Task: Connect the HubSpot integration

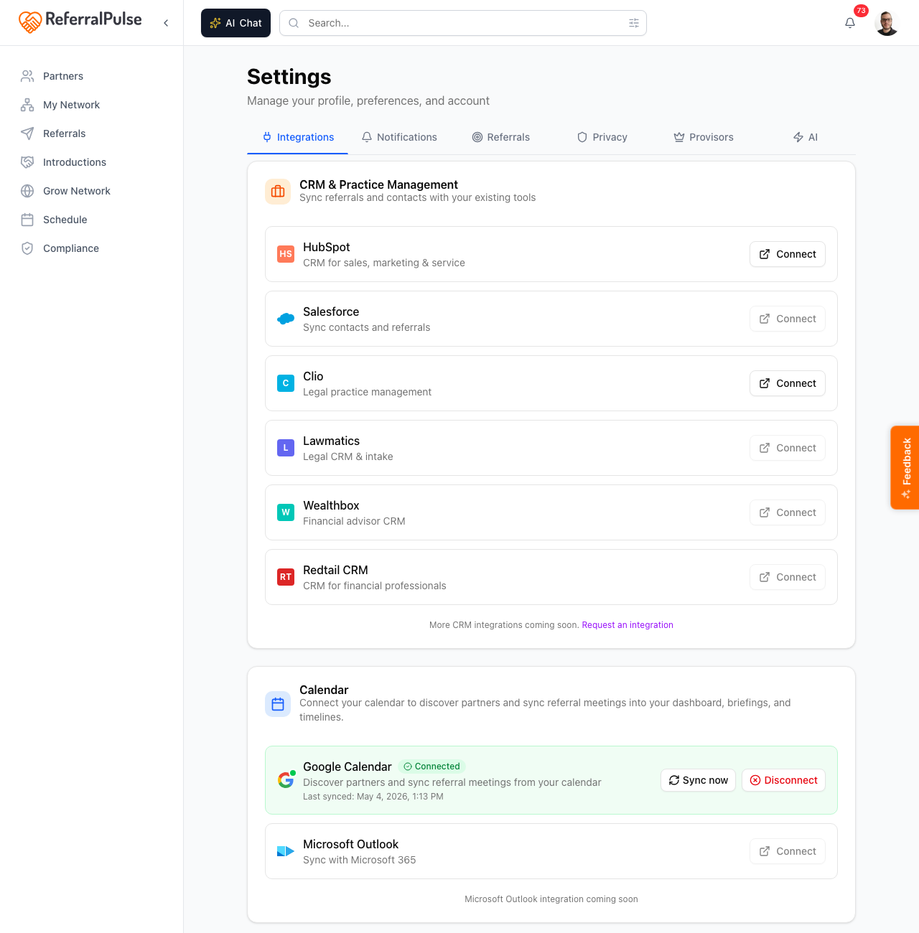Action: point(788,254)
